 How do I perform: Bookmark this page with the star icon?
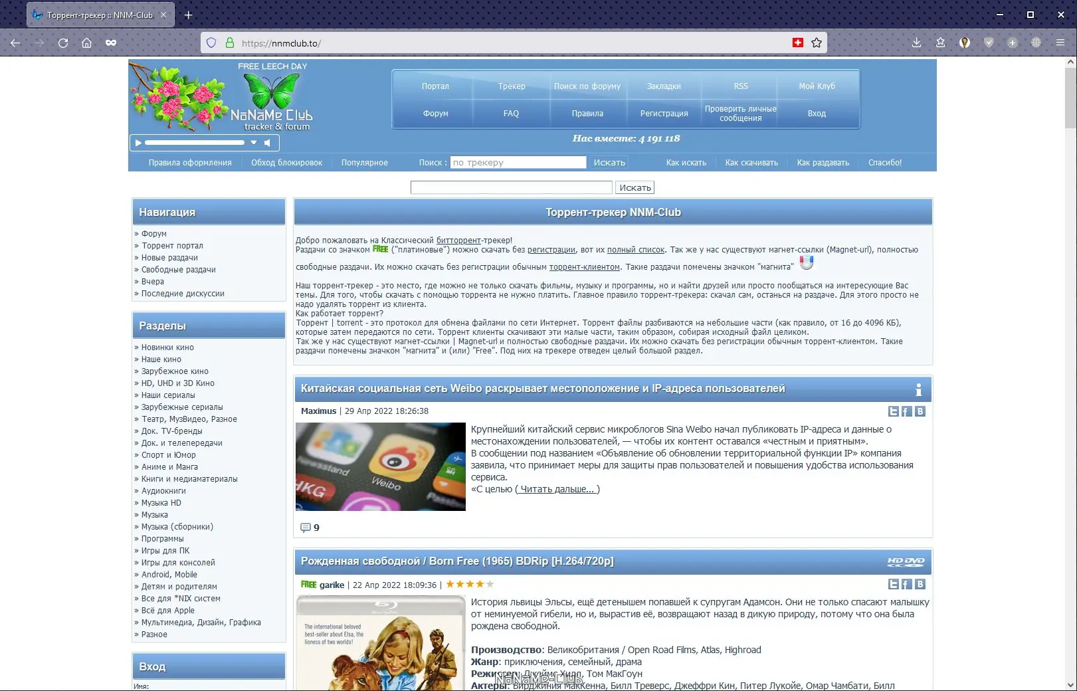pos(817,43)
